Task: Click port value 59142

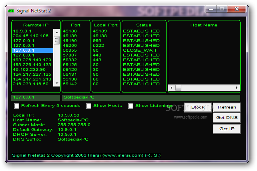Action: [x=70, y=84]
